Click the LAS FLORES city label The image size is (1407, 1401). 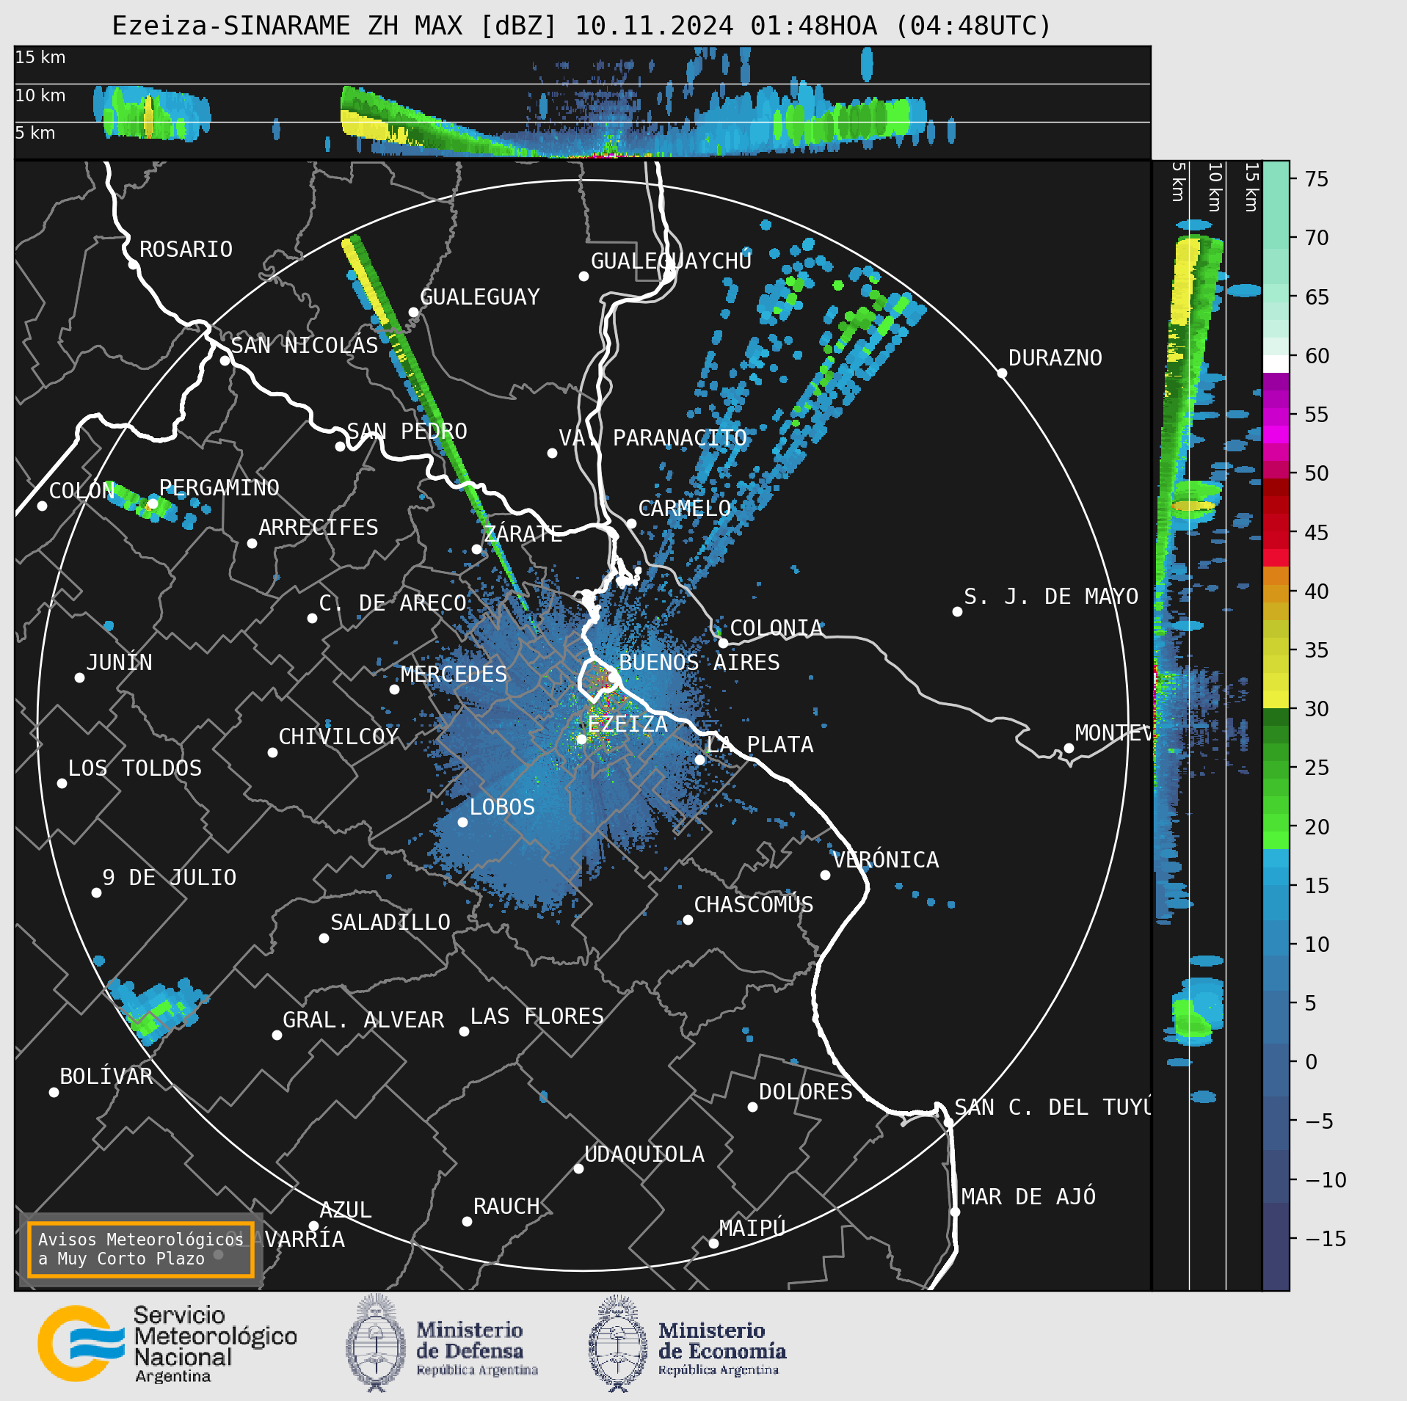(x=537, y=1016)
